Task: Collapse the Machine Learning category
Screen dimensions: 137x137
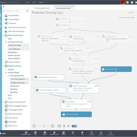Action: click(4, 66)
